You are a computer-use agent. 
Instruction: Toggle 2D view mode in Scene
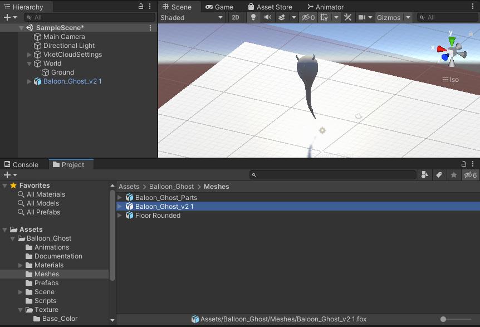point(236,17)
